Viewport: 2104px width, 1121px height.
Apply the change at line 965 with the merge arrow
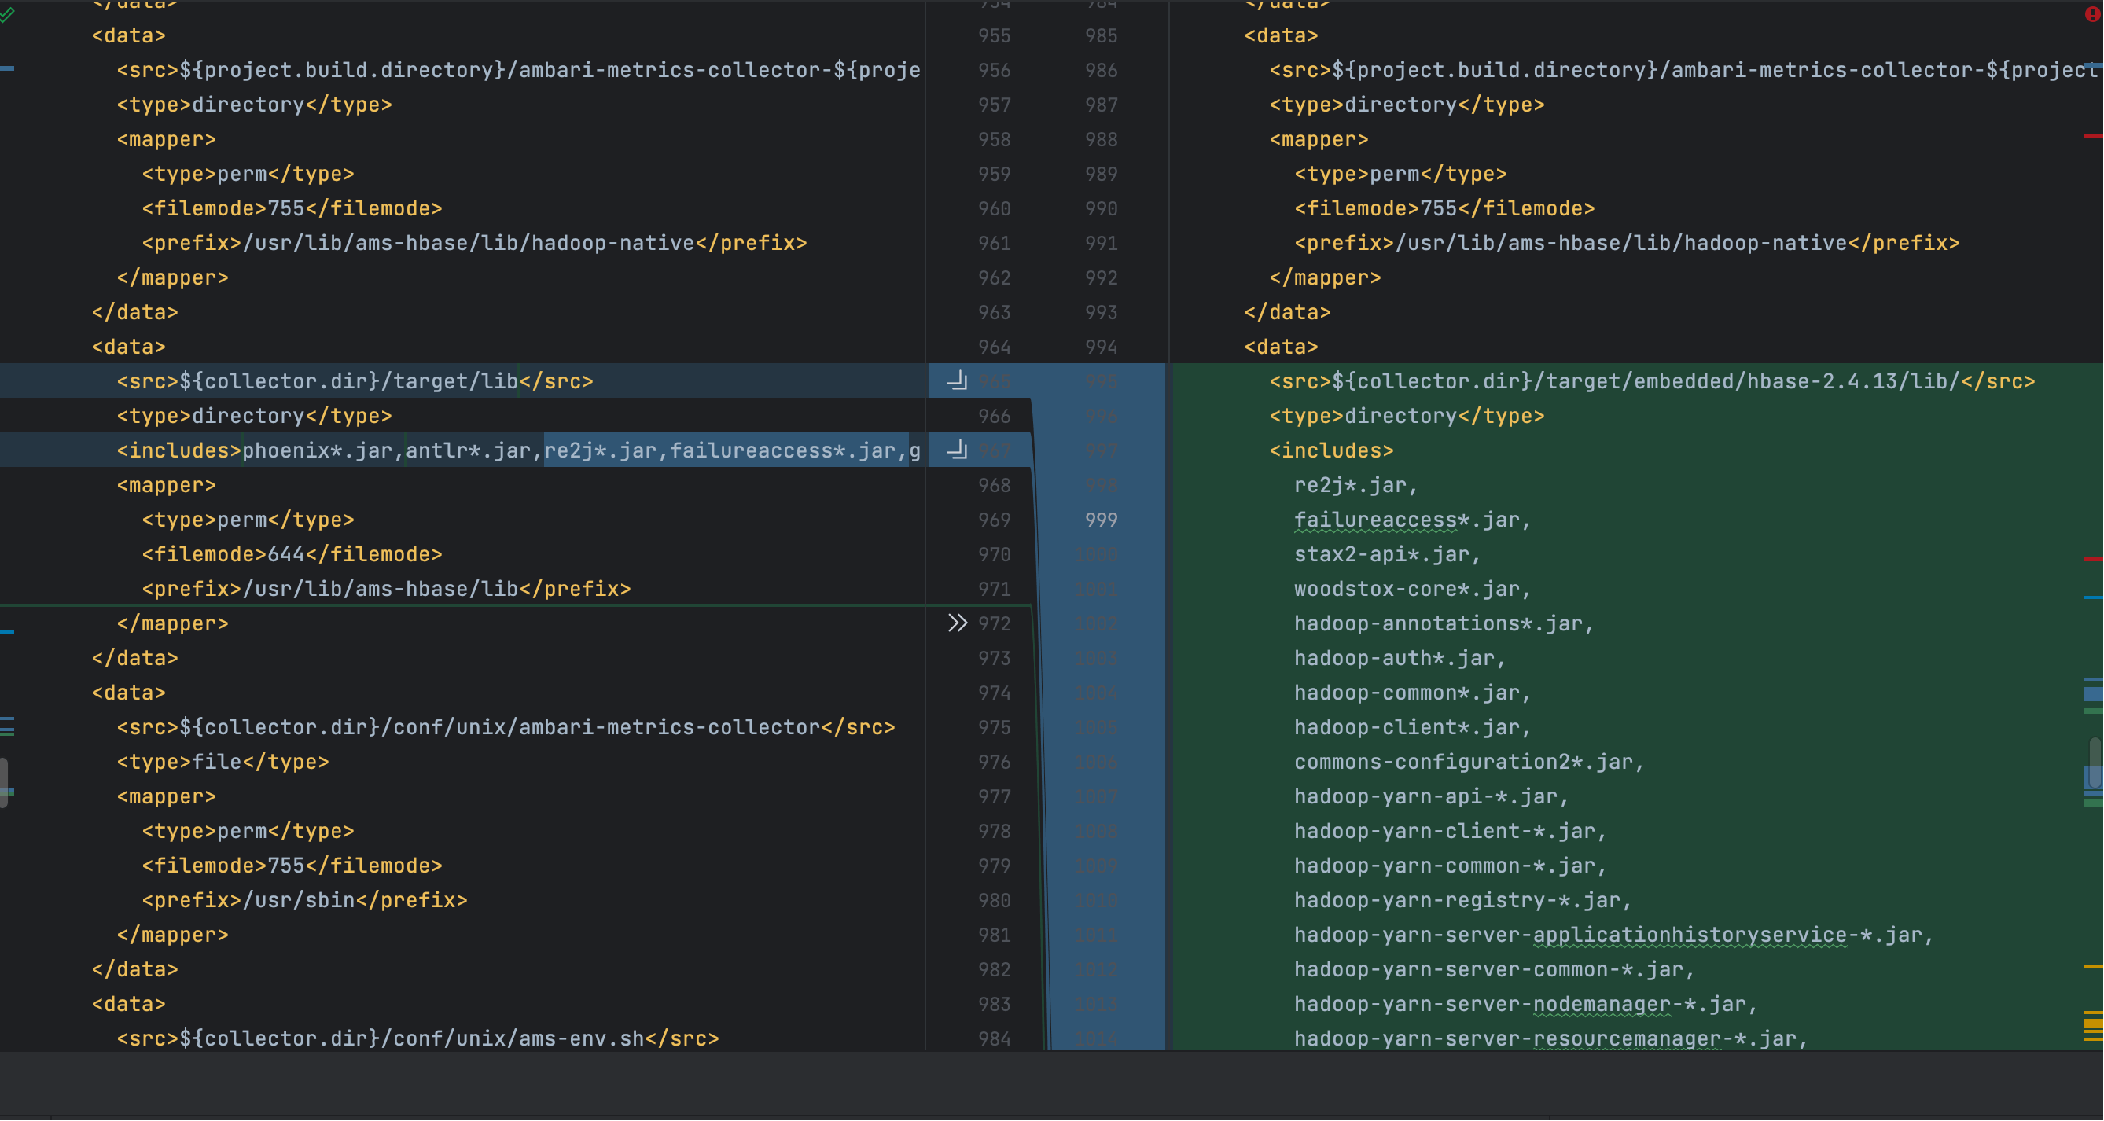pyautogui.click(x=956, y=381)
